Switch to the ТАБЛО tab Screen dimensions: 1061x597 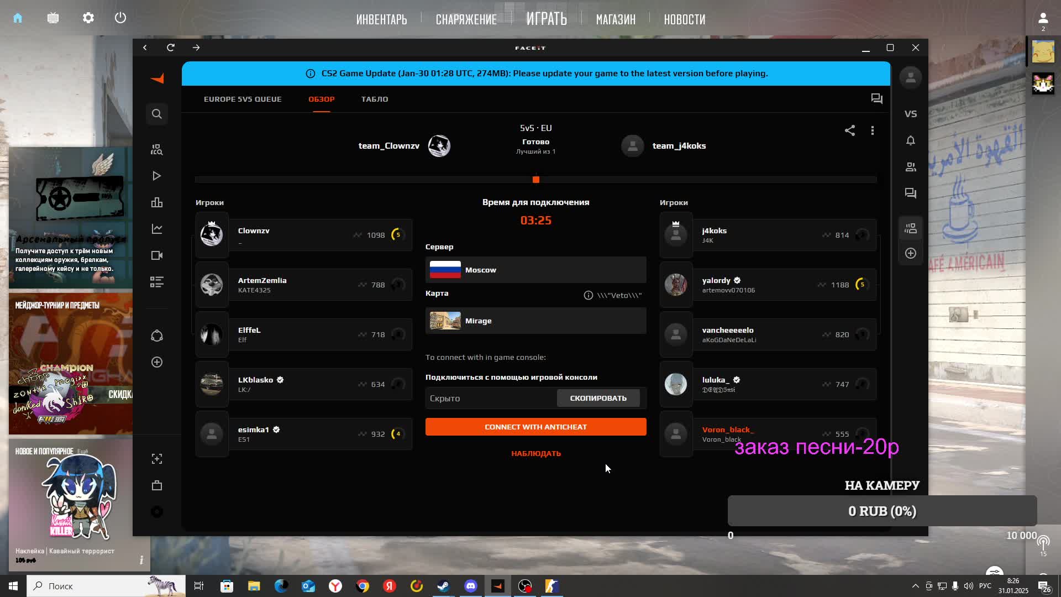pyautogui.click(x=375, y=99)
